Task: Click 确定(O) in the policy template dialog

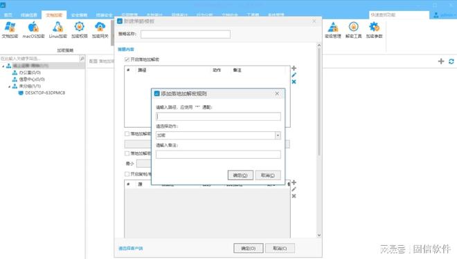Action: (249, 248)
